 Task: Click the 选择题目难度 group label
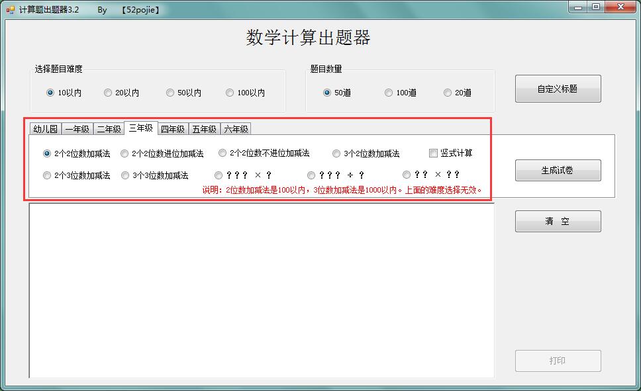click(58, 69)
